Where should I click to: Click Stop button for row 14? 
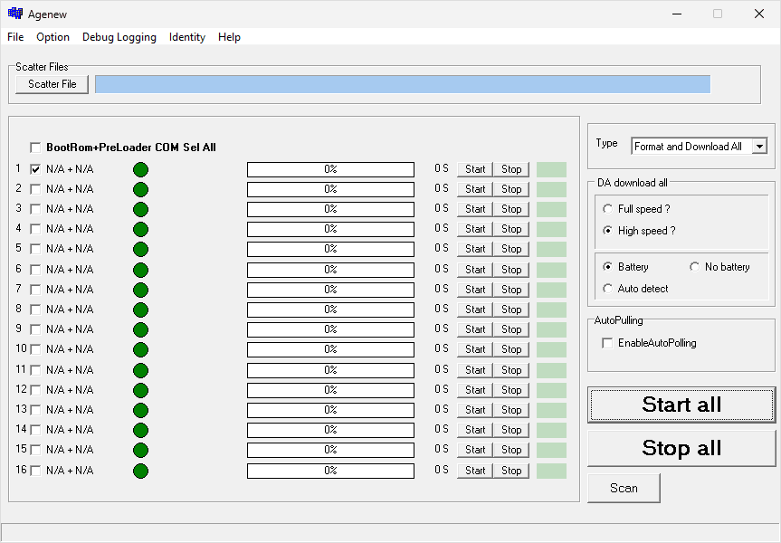coord(511,430)
